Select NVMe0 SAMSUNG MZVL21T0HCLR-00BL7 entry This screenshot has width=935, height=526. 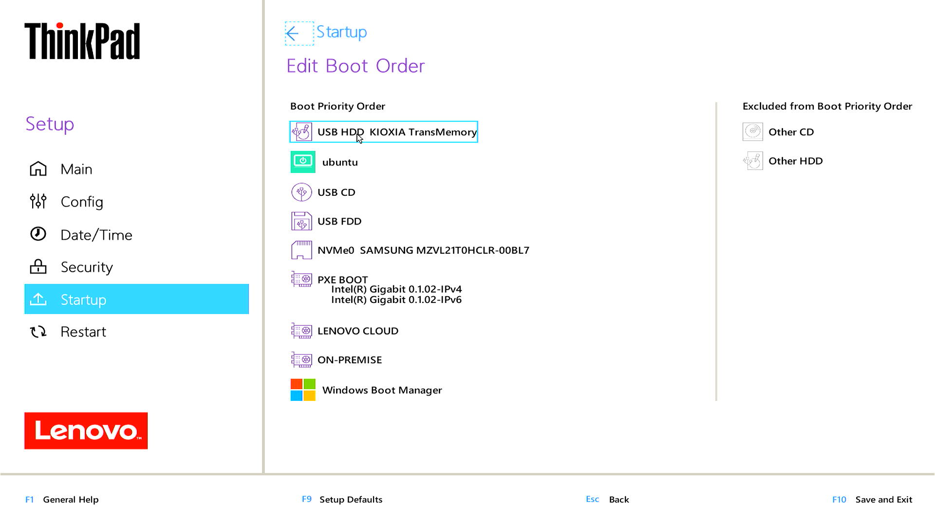point(423,250)
